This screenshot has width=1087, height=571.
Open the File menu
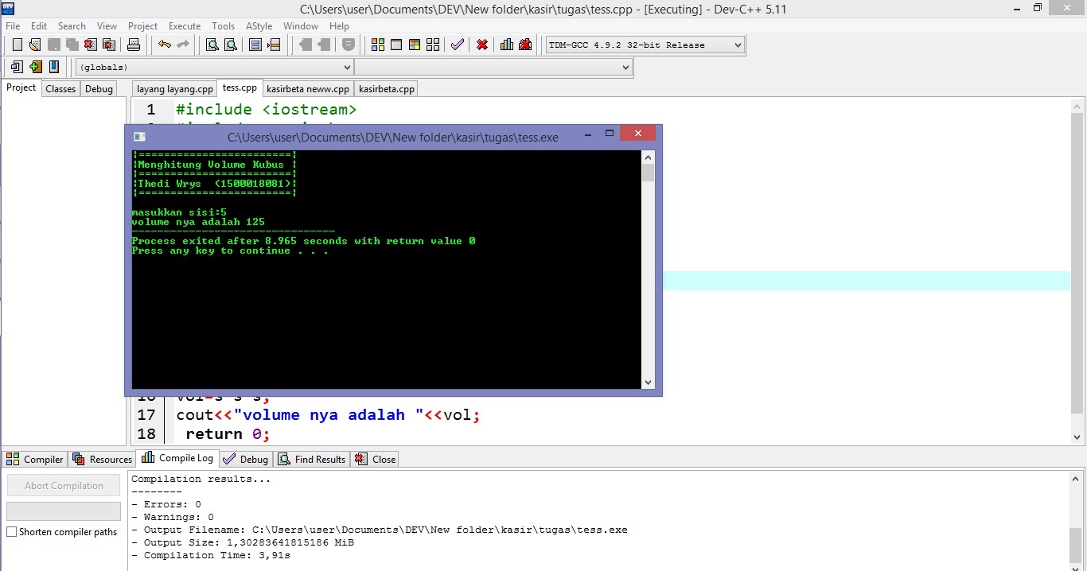click(x=13, y=26)
